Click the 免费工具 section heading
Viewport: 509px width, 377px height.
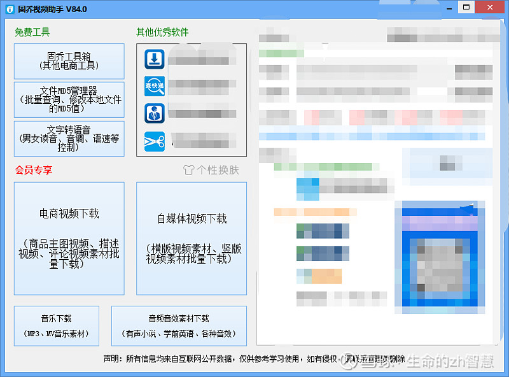pos(32,32)
